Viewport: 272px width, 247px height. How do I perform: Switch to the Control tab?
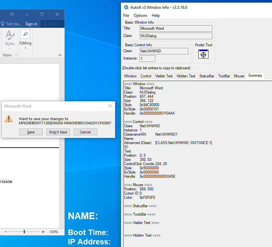point(146,76)
